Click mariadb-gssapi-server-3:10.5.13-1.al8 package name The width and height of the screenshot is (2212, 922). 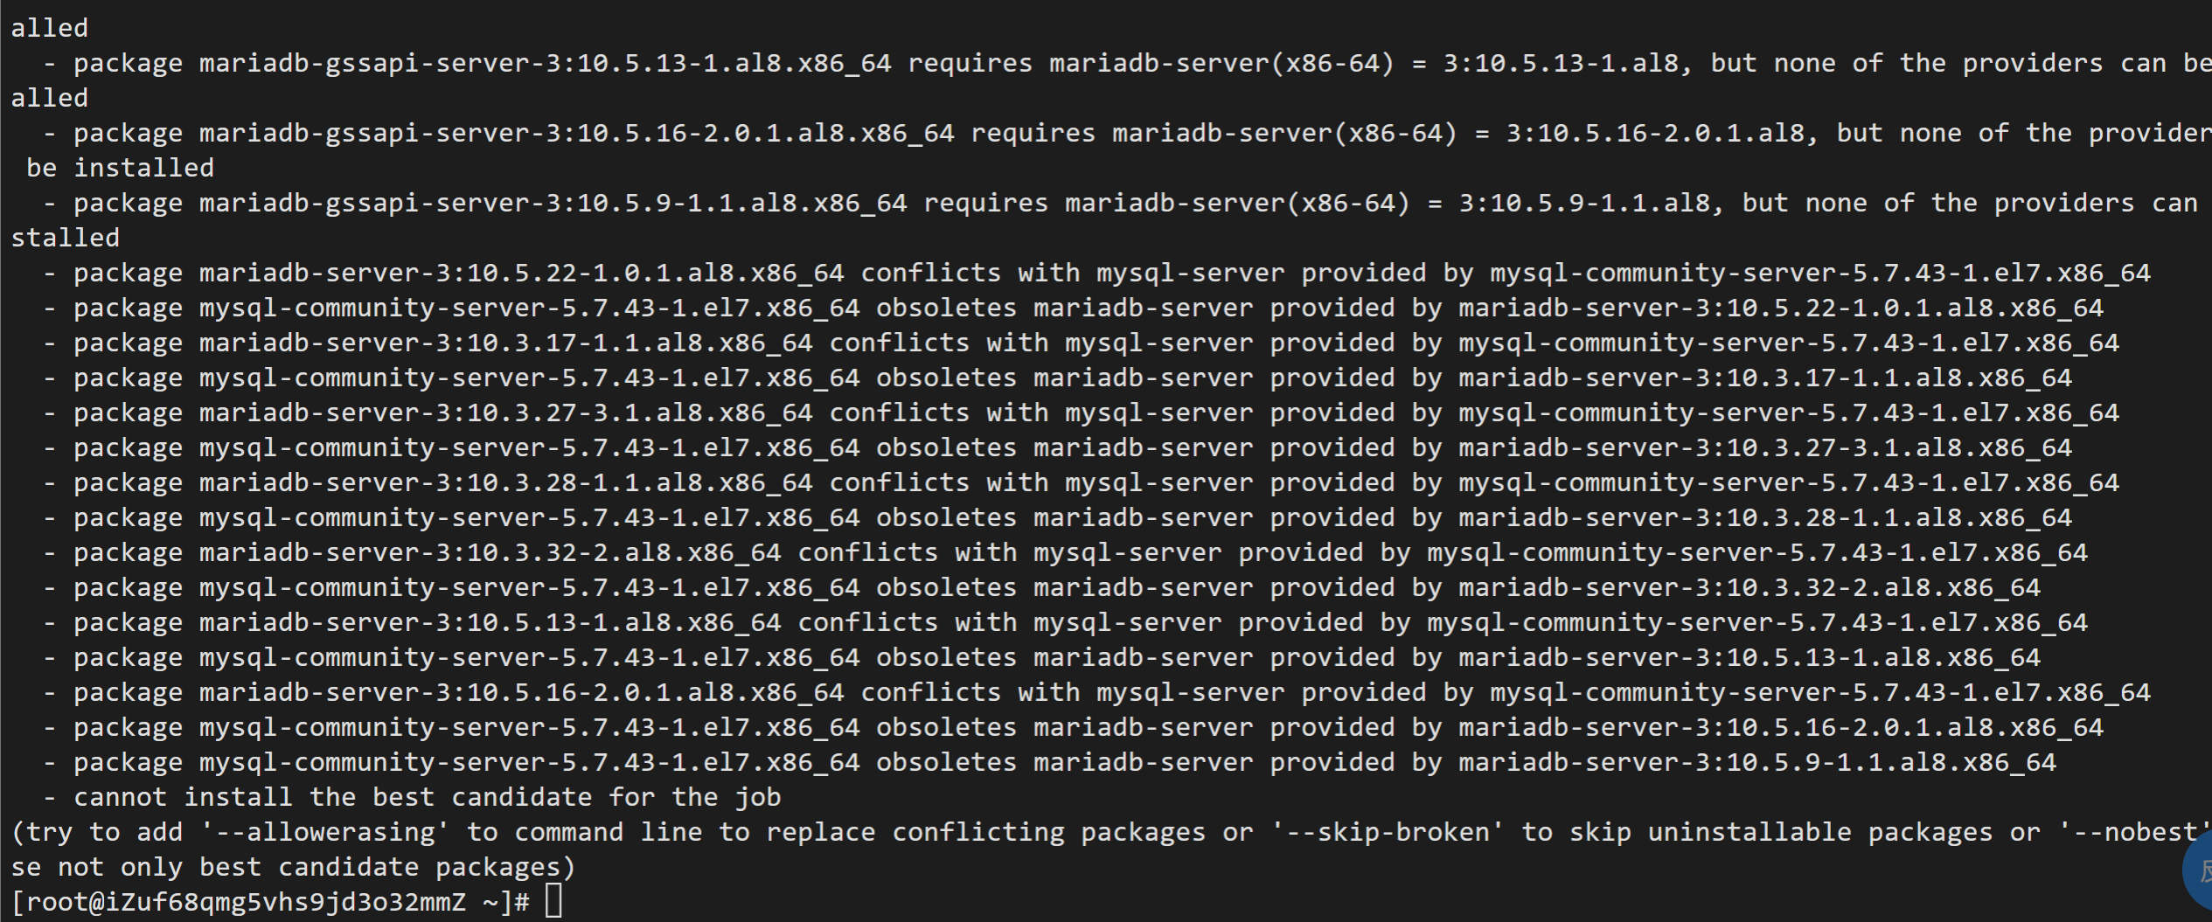(x=546, y=63)
